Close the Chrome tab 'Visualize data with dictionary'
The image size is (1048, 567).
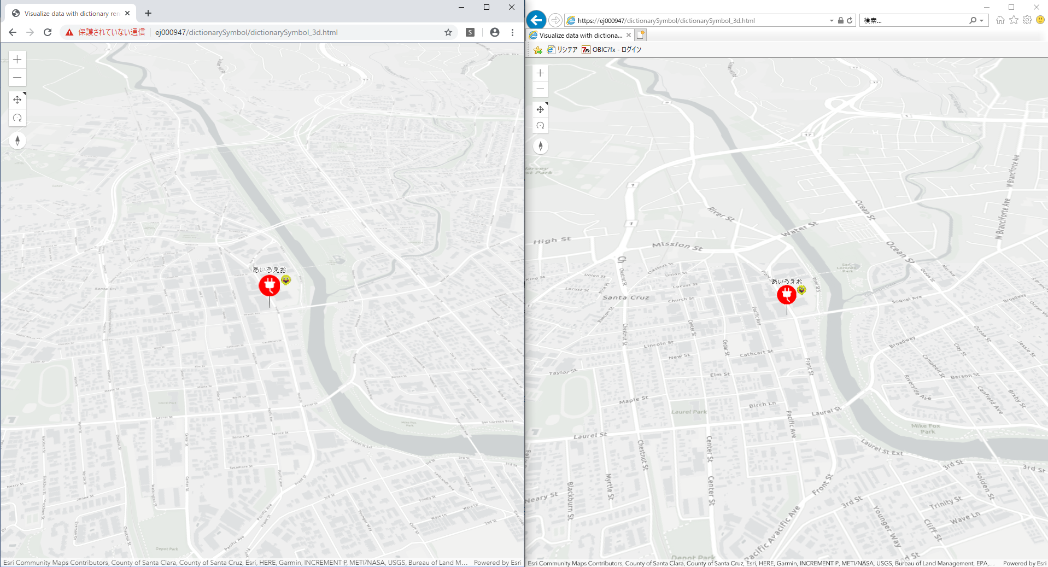point(127,13)
